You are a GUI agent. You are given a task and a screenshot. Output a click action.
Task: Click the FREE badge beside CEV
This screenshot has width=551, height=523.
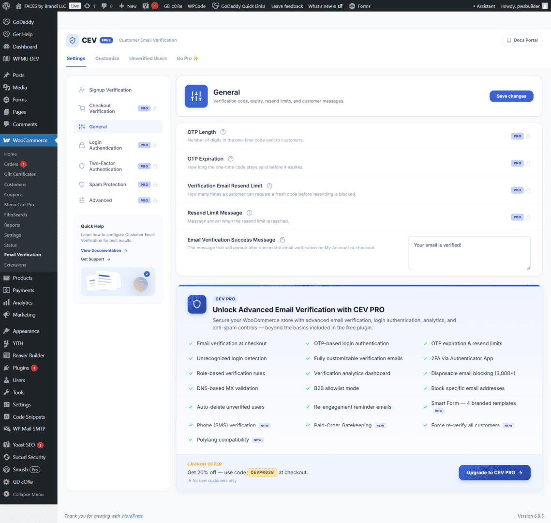tap(106, 40)
